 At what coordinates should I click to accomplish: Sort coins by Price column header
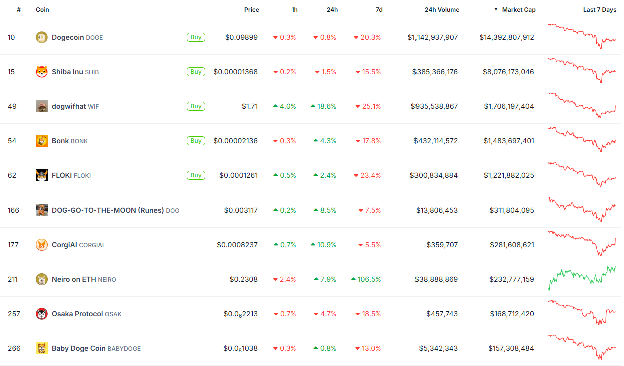(251, 10)
